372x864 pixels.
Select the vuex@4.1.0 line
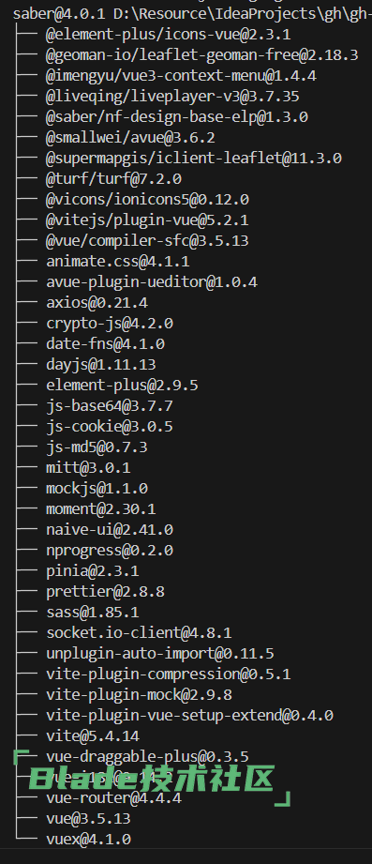[x=89, y=840]
